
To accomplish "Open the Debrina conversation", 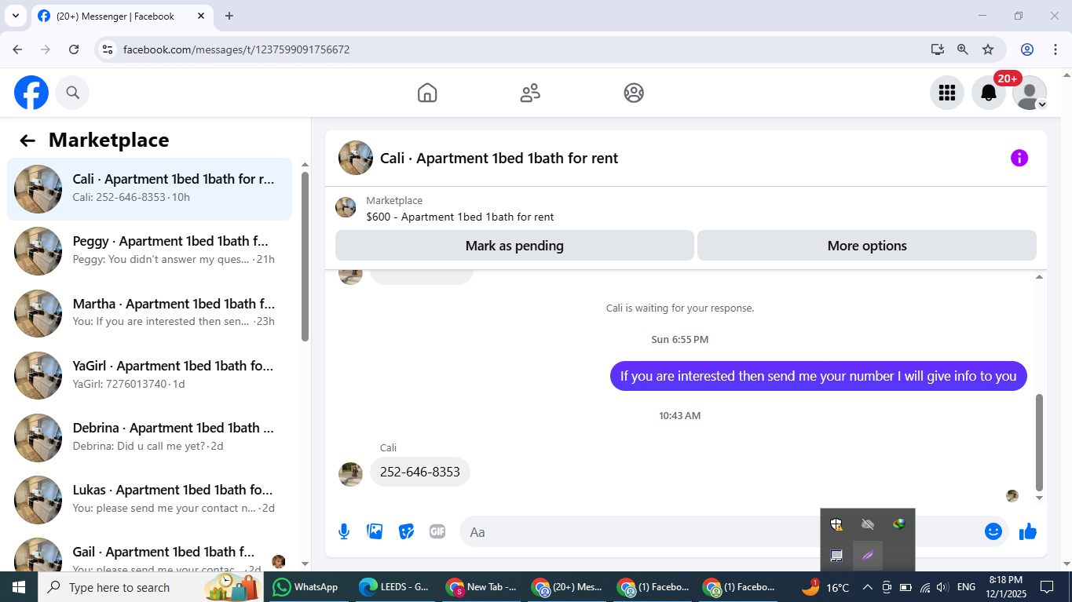I will tap(149, 437).
